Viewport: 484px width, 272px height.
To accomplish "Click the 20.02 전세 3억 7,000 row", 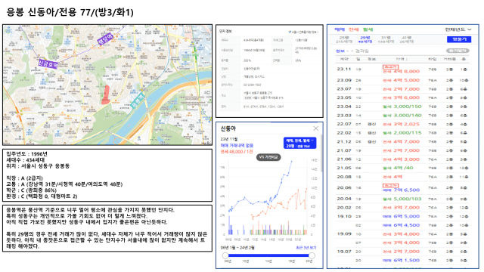I will pos(402,208).
